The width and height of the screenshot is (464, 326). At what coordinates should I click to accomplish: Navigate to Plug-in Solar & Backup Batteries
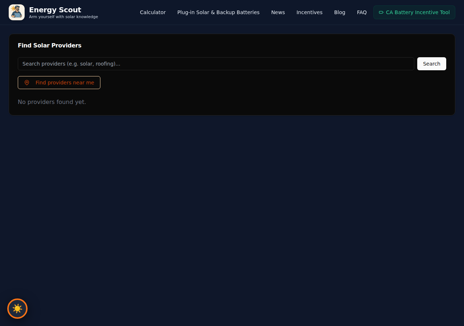pyautogui.click(x=218, y=12)
